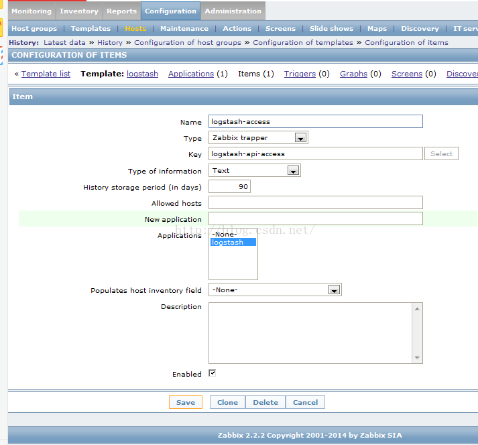Open the Reports main tab

[121, 11]
